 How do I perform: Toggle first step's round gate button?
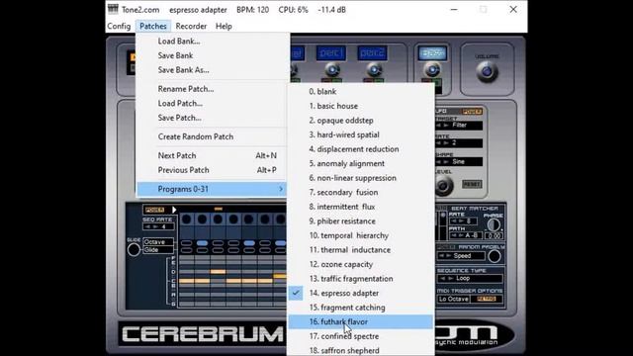187,220
